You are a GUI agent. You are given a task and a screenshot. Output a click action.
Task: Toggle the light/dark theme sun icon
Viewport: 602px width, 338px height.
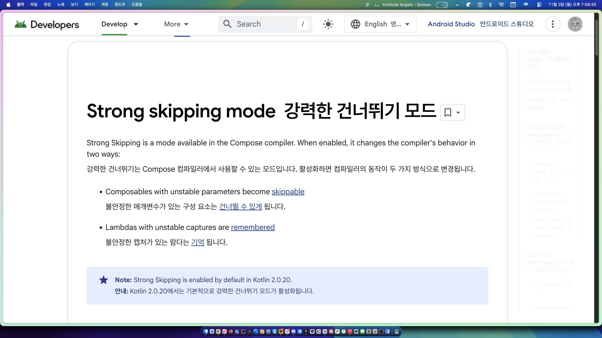pos(328,24)
